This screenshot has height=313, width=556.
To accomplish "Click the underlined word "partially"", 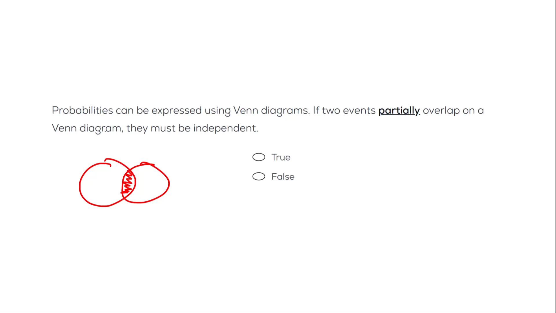I will pos(399,110).
